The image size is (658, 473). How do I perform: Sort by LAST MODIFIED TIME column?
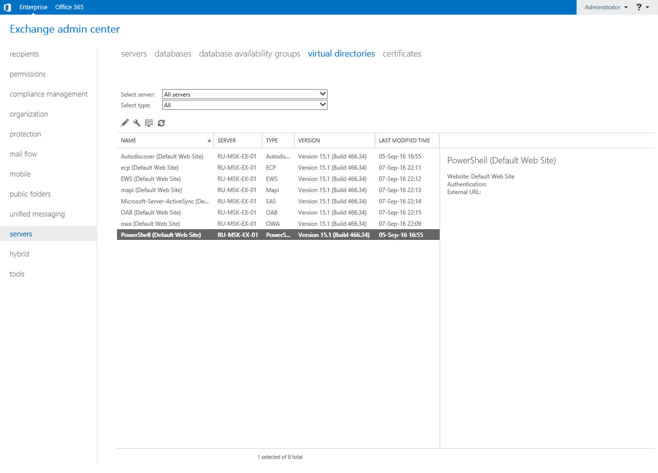(x=407, y=140)
